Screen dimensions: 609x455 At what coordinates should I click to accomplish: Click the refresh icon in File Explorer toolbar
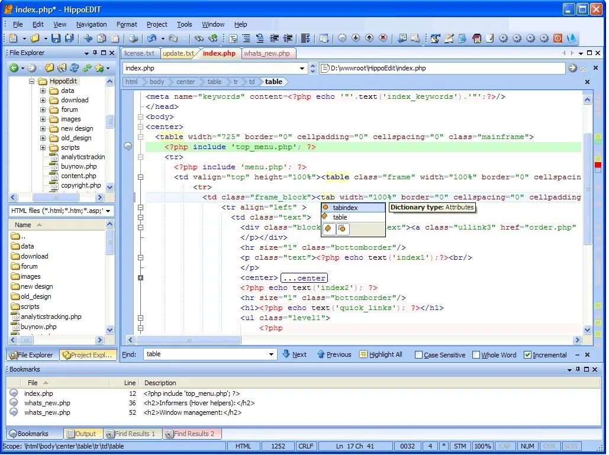pyautogui.click(x=74, y=68)
